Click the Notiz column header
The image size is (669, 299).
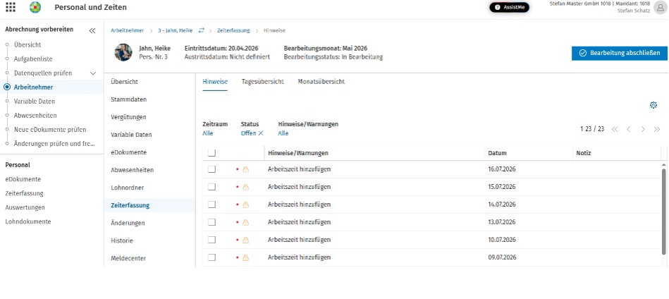tap(583, 153)
